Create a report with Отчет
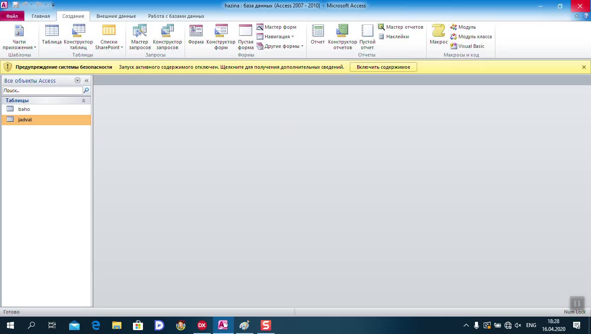This screenshot has width=591, height=334. point(318,35)
